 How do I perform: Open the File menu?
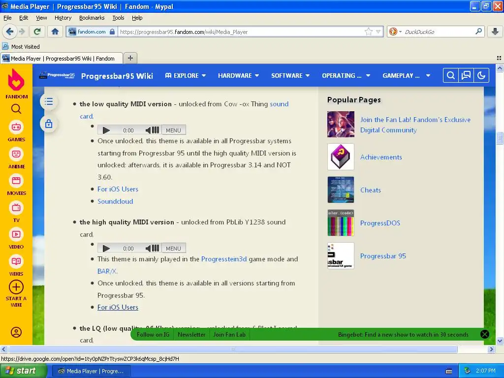point(7,18)
